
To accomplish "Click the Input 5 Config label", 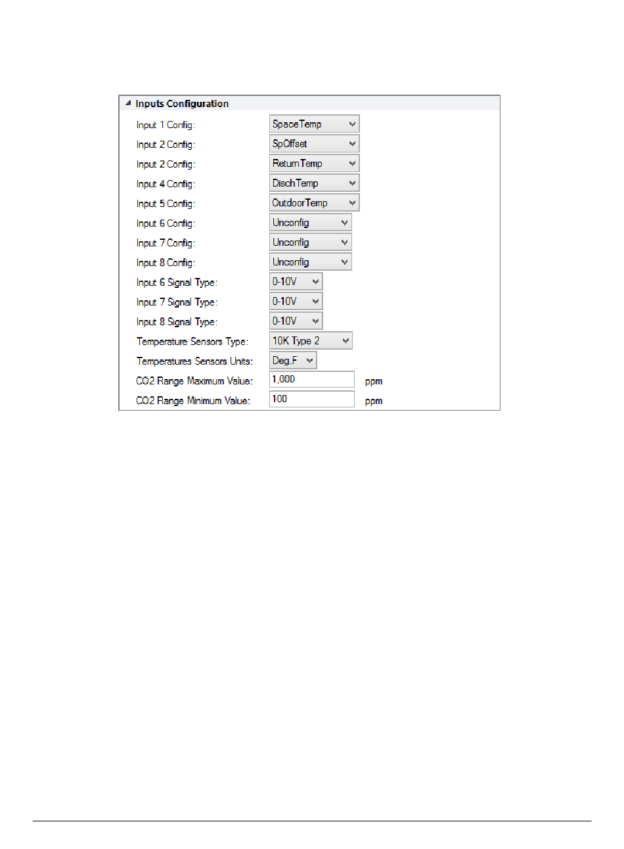I will tap(166, 204).
